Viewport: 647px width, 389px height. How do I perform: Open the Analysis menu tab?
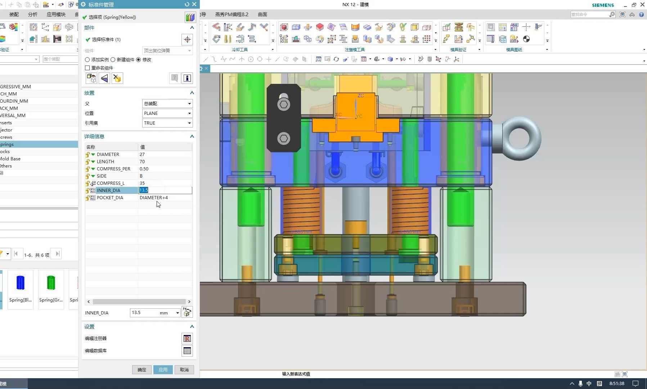(32, 14)
